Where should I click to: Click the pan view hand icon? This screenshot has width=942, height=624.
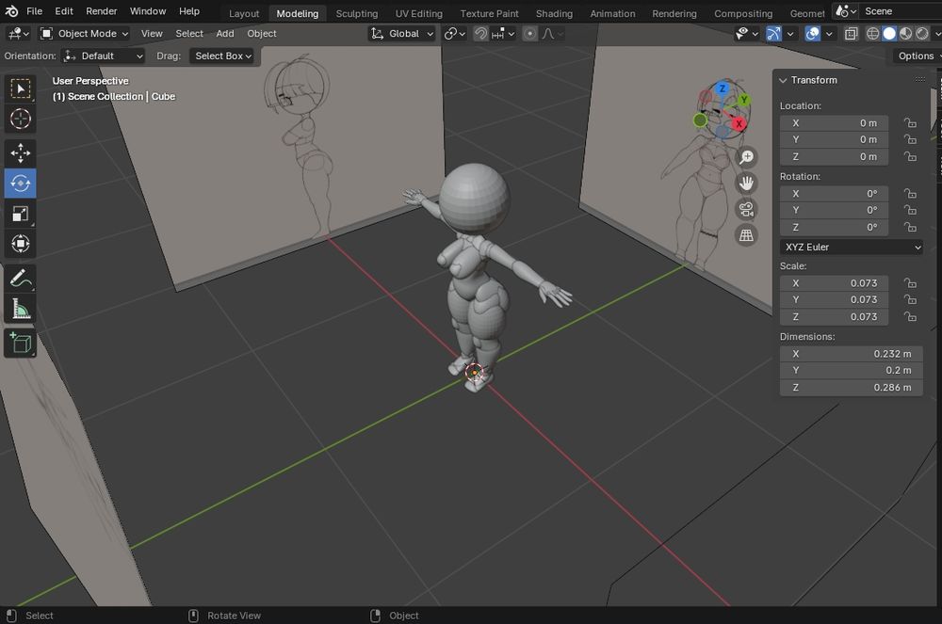pos(746,183)
